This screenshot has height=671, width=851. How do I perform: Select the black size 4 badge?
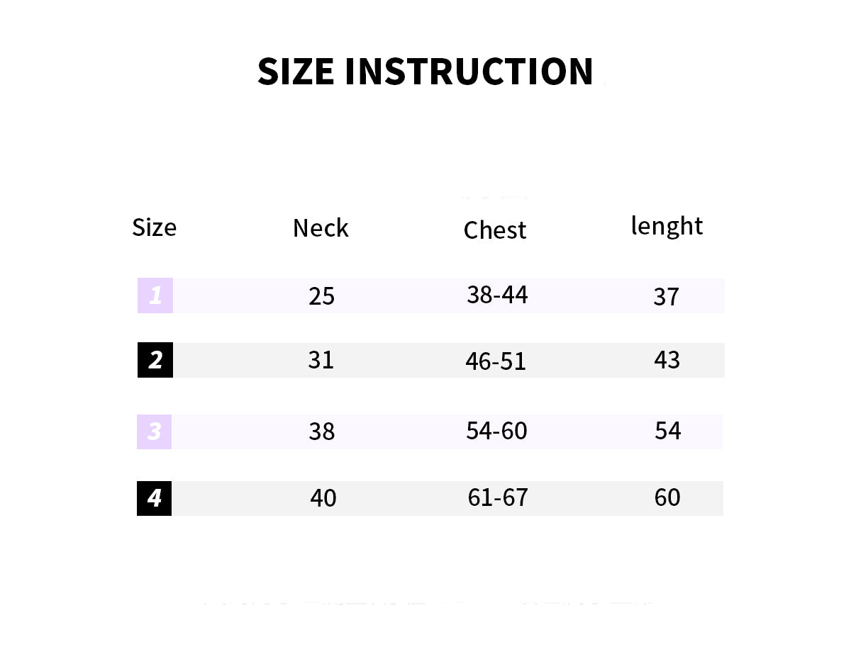[x=155, y=498]
